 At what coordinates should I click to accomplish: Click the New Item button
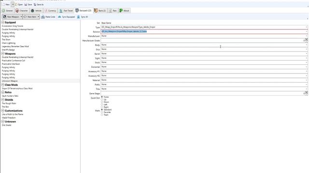pyautogui.click(x=30, y=17)
